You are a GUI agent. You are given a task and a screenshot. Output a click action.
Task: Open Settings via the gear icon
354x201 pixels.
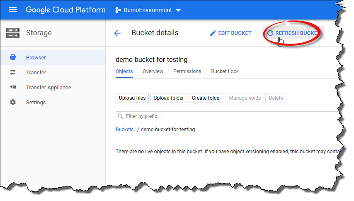[x=13, y=103]
